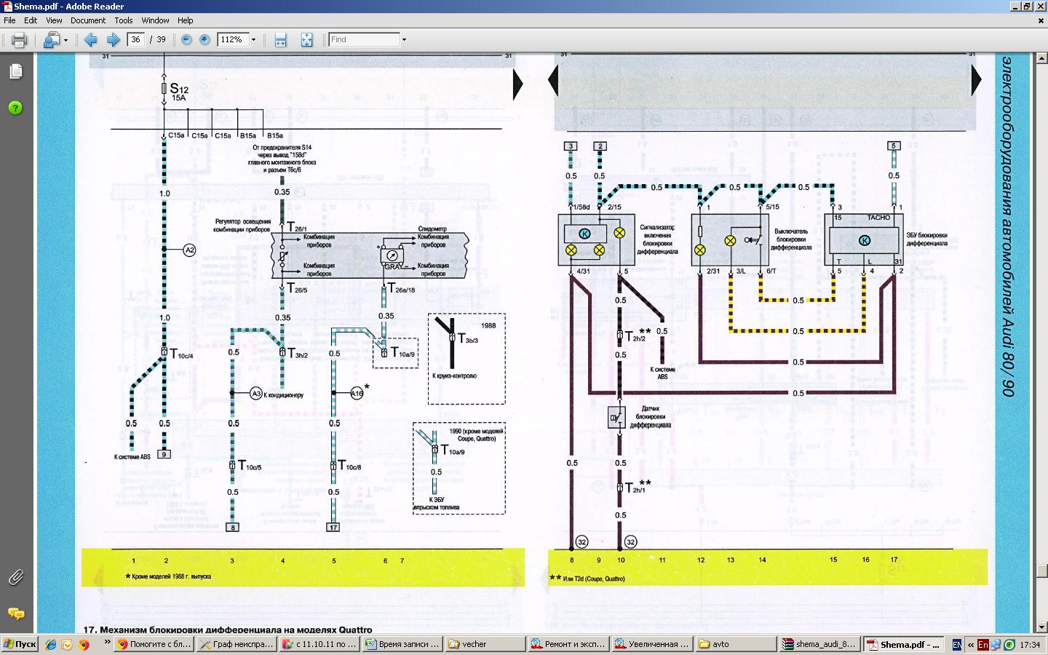Go to the next page arrow
The height and width of the screenshot is (655, 1048).
[x=113, y=40]
